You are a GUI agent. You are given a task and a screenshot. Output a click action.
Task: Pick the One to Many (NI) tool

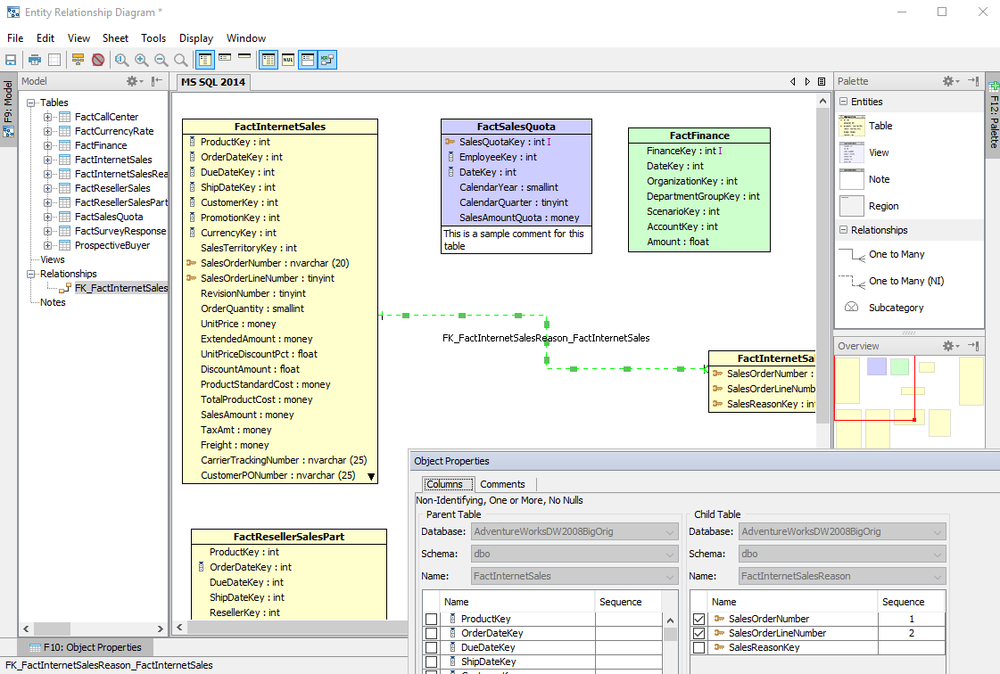[905, 281]
